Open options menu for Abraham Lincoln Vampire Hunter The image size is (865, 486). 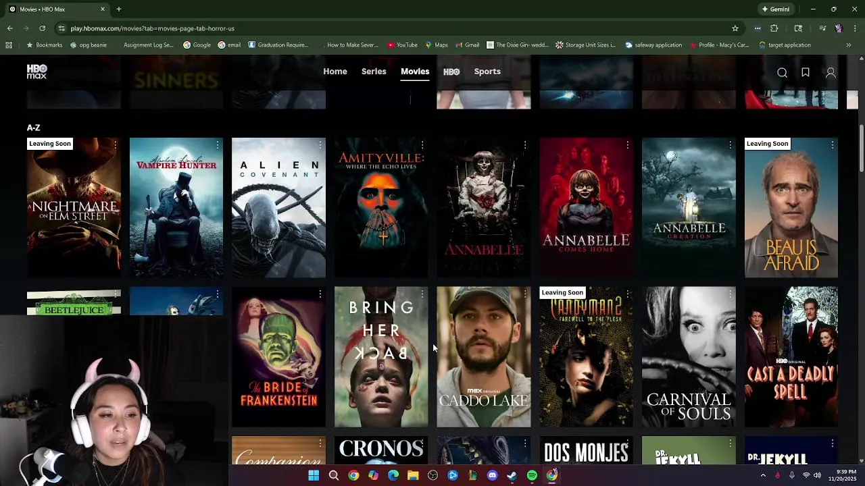tap(218, 144)
